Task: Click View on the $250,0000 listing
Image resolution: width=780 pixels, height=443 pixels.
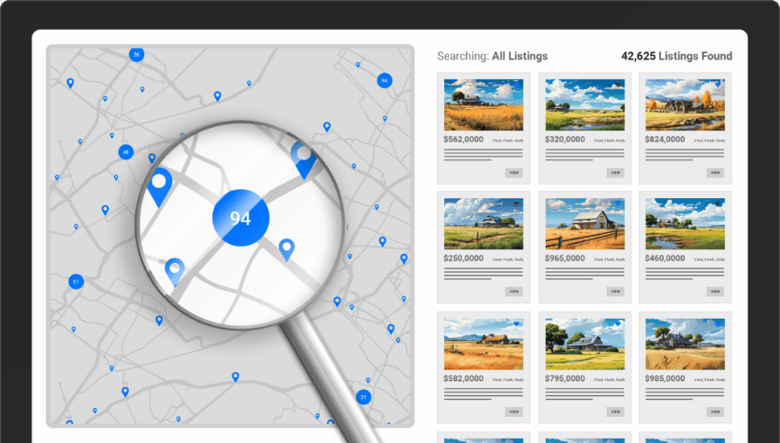Action: click(513, 291)
